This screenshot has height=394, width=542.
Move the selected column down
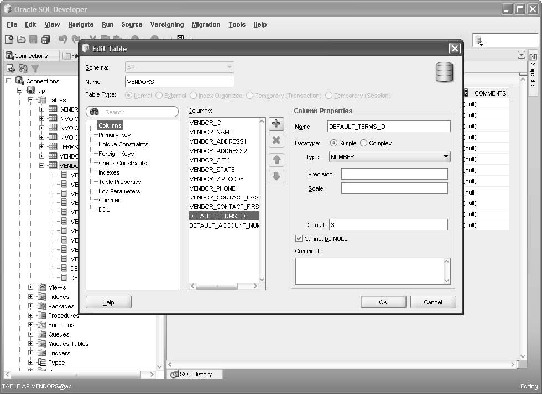click(x=276, y=176)
